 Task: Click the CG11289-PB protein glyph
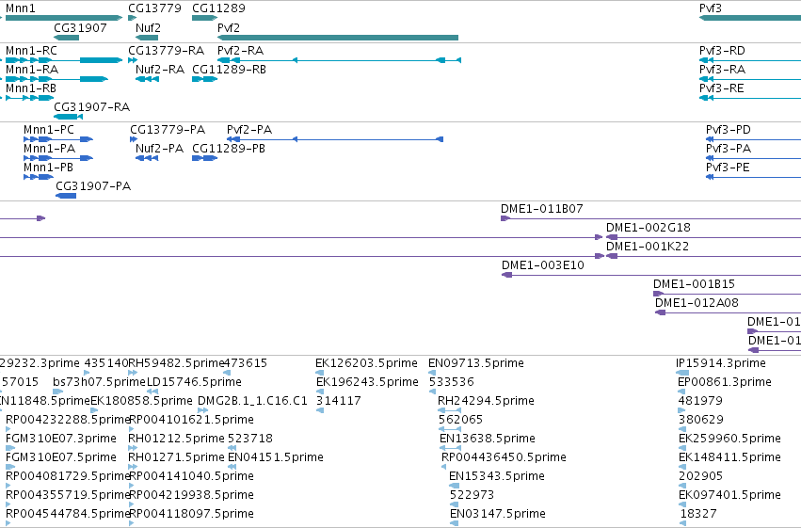(205, 158)
